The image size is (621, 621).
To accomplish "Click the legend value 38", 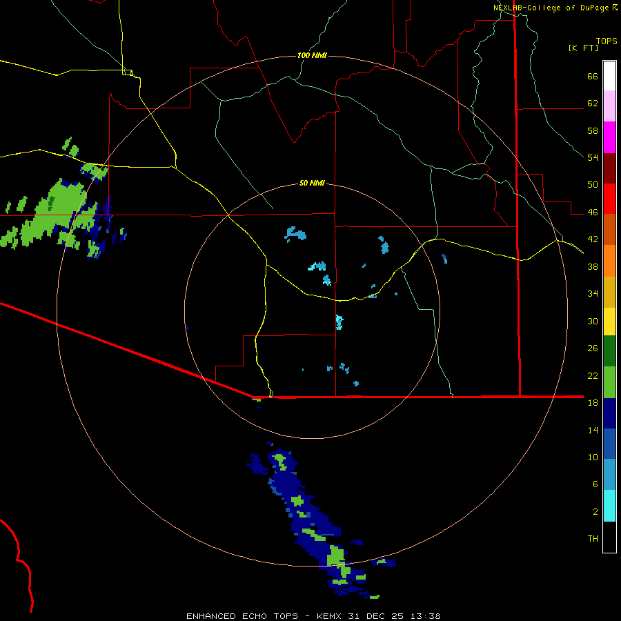I will pos(593,266).
